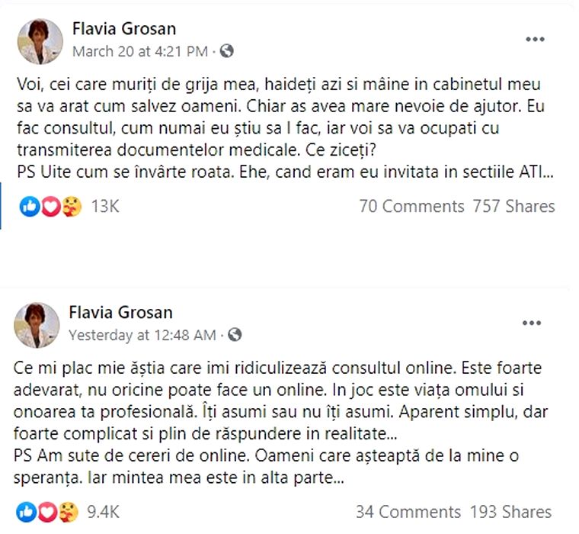
Task: View the 70 Comments
Action: coord(411,206)
